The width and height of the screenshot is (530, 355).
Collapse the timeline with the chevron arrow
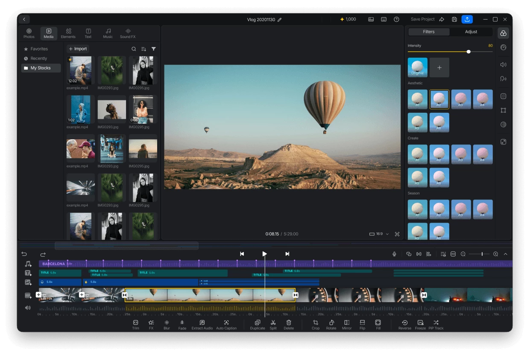tap(505, 254)
